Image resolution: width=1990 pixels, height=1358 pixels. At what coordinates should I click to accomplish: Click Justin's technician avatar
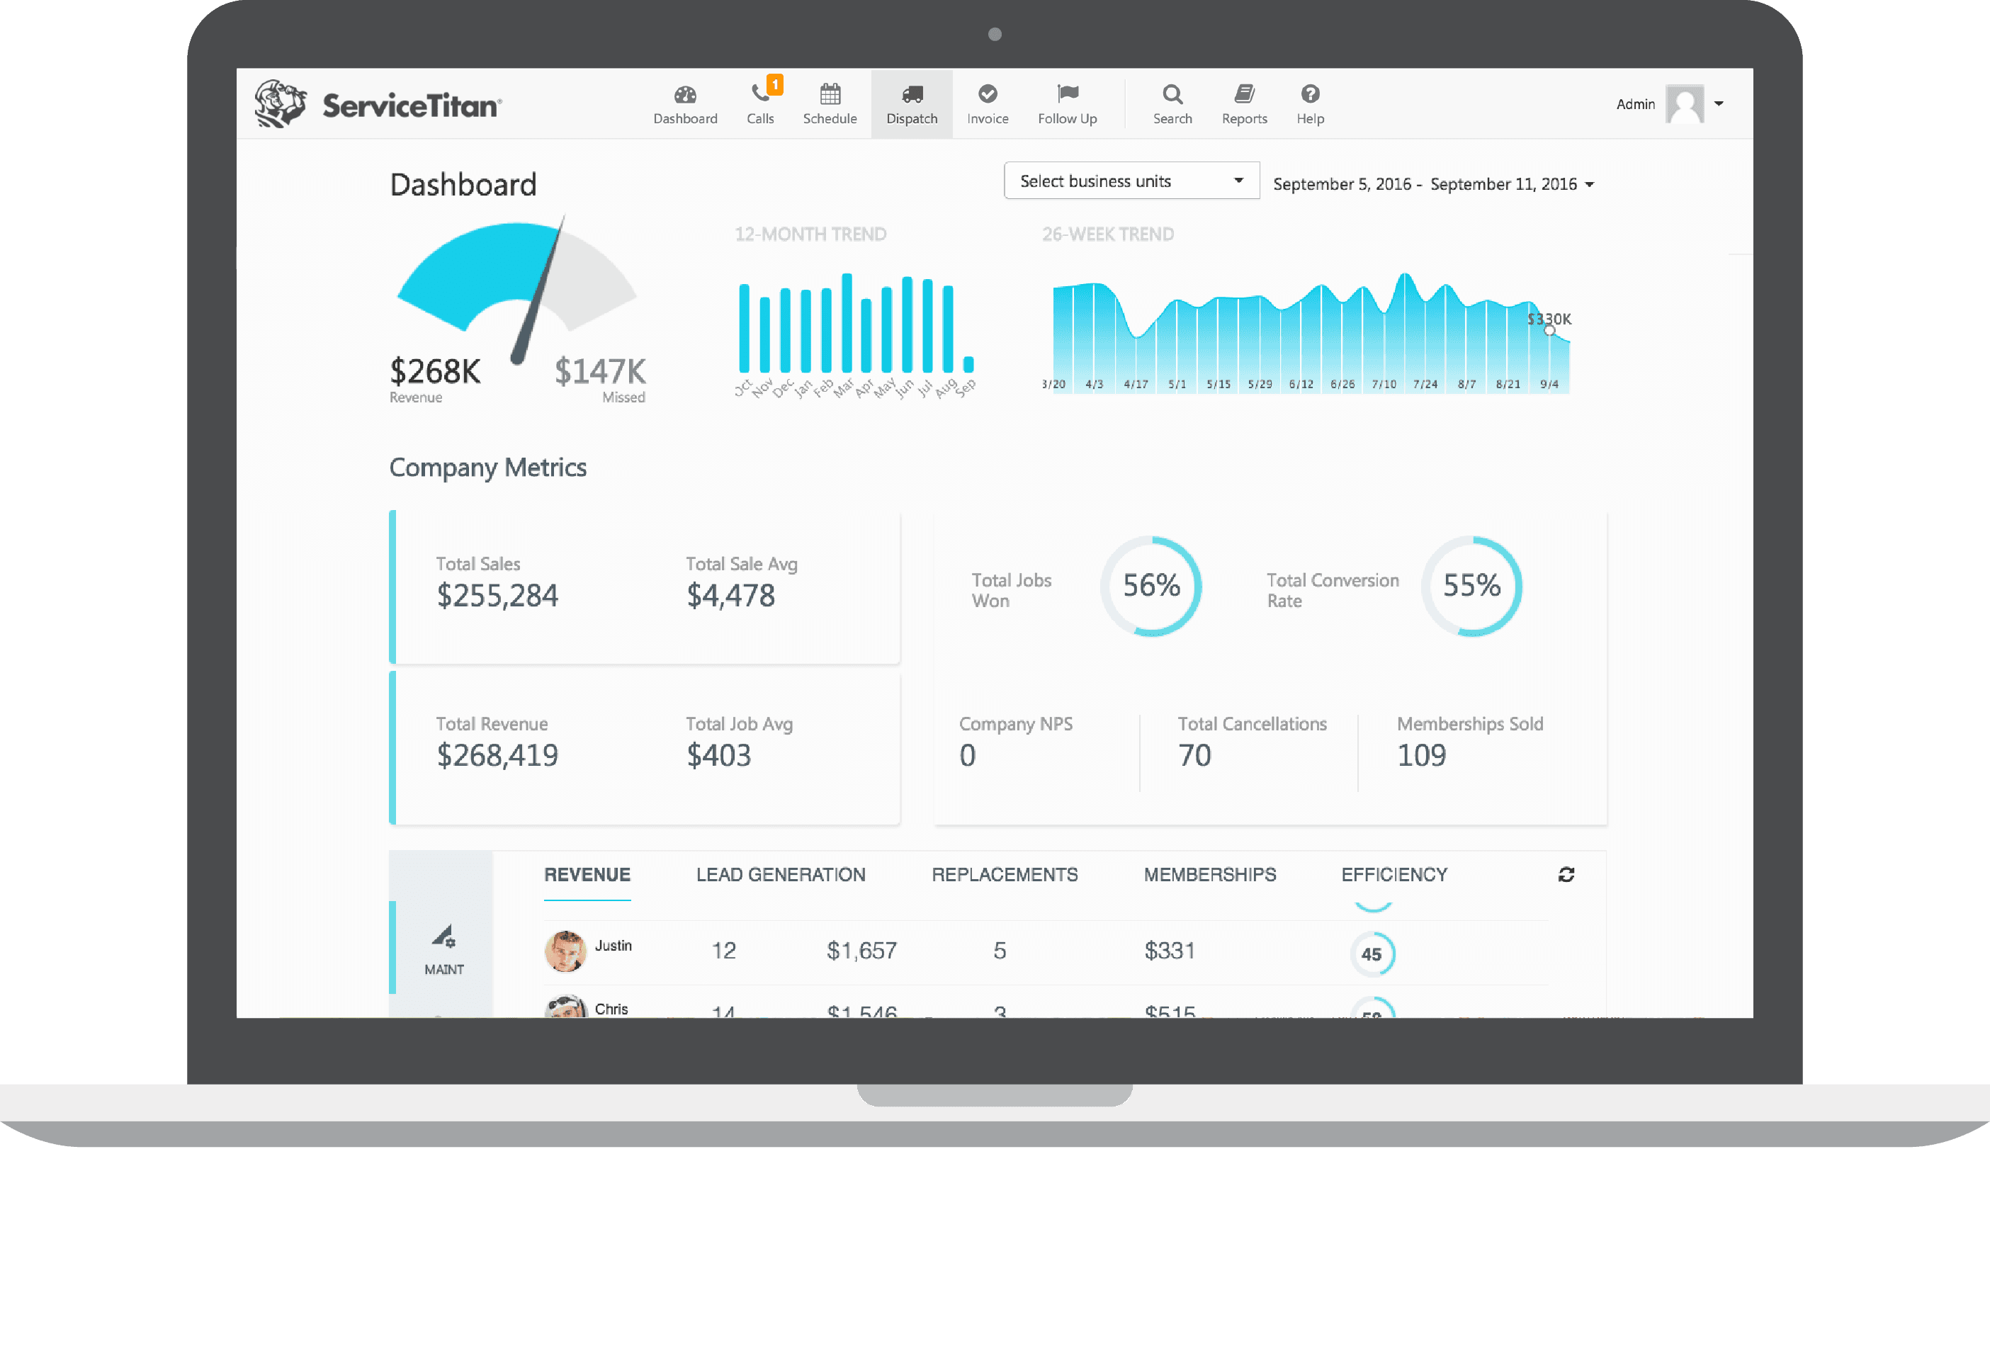(565, 951)
